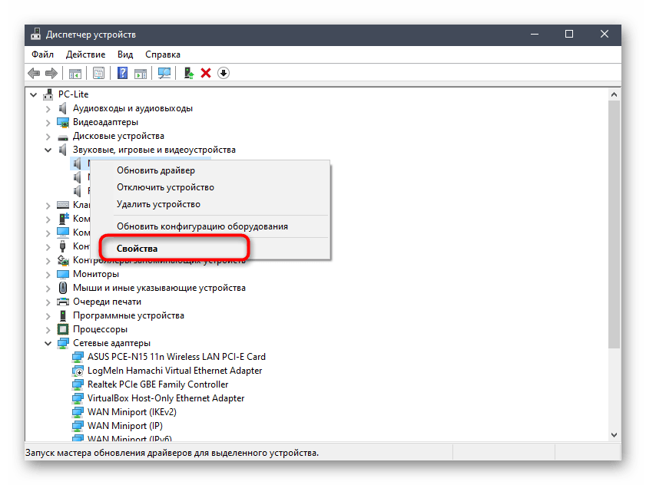Open Свойства from the context menu

pyautogui.click(x=210, y=249)
